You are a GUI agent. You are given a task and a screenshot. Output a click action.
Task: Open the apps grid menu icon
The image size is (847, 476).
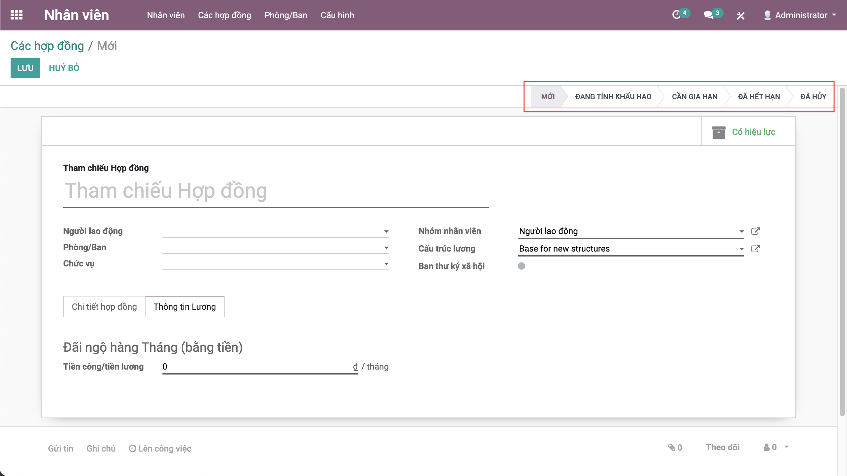pyautogui.click(x=17, y=15)
